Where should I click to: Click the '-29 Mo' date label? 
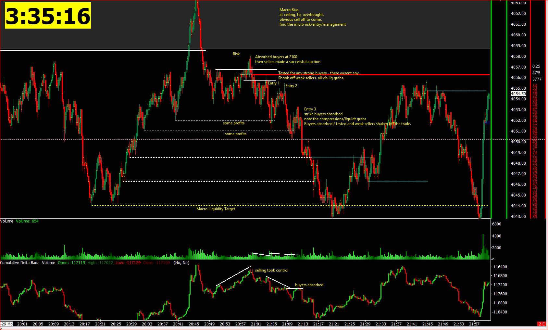7,324
